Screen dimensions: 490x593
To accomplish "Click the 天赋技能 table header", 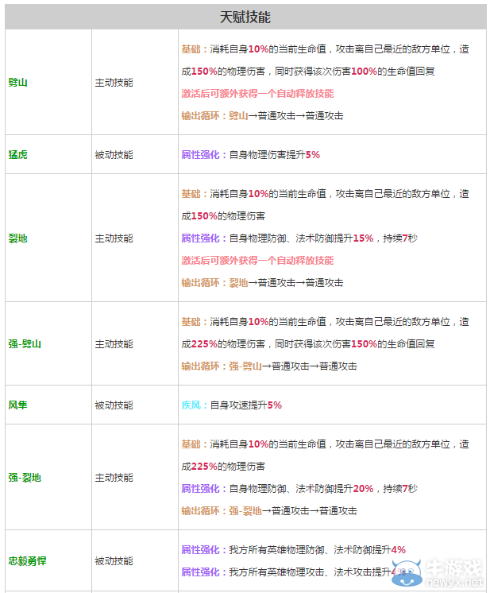I will (x=245, y=17).
